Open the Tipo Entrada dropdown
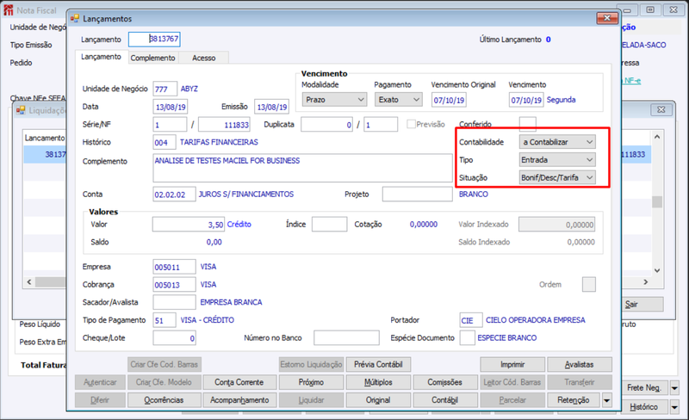The height and width of the screenshot is (420, 689). 557,160
